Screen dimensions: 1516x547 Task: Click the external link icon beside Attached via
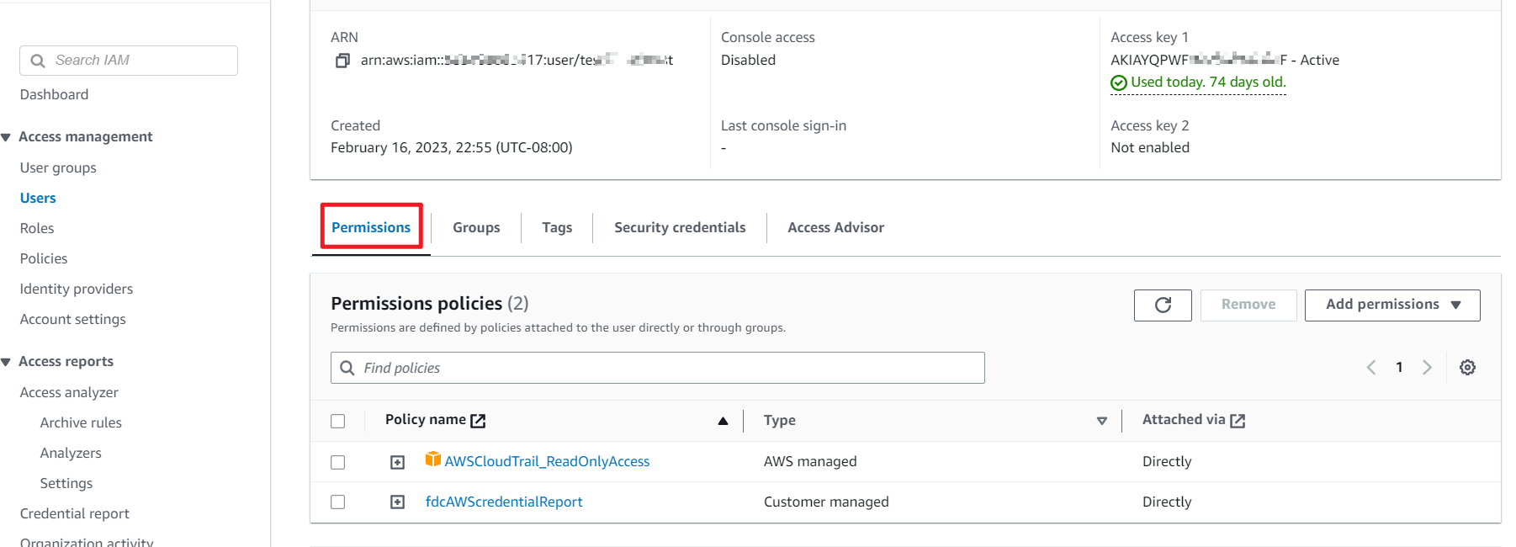coord(1238,421)
